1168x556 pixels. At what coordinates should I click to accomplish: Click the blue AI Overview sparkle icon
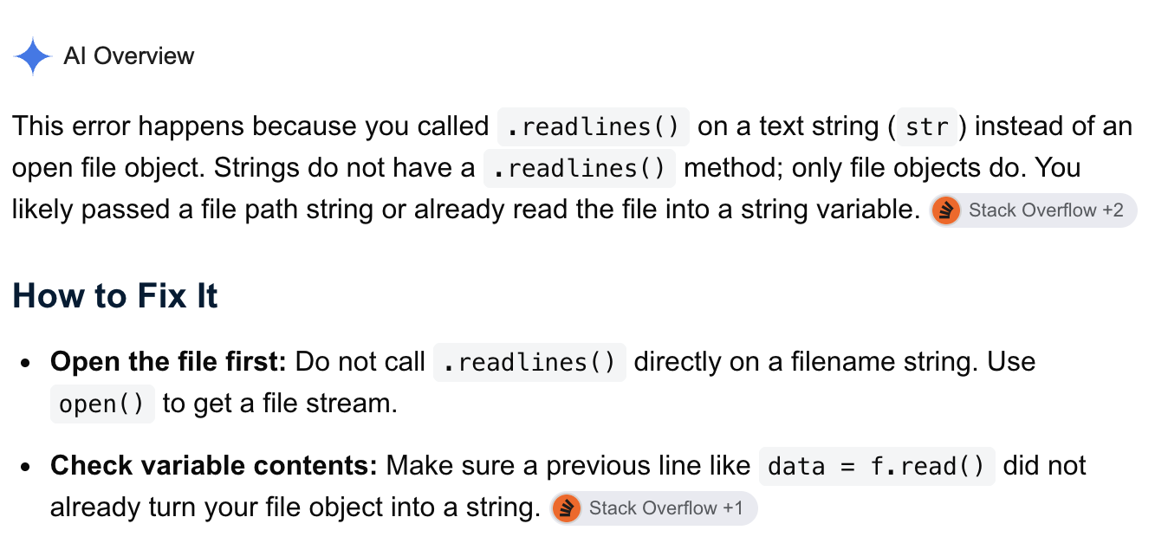tap(33, 56)
